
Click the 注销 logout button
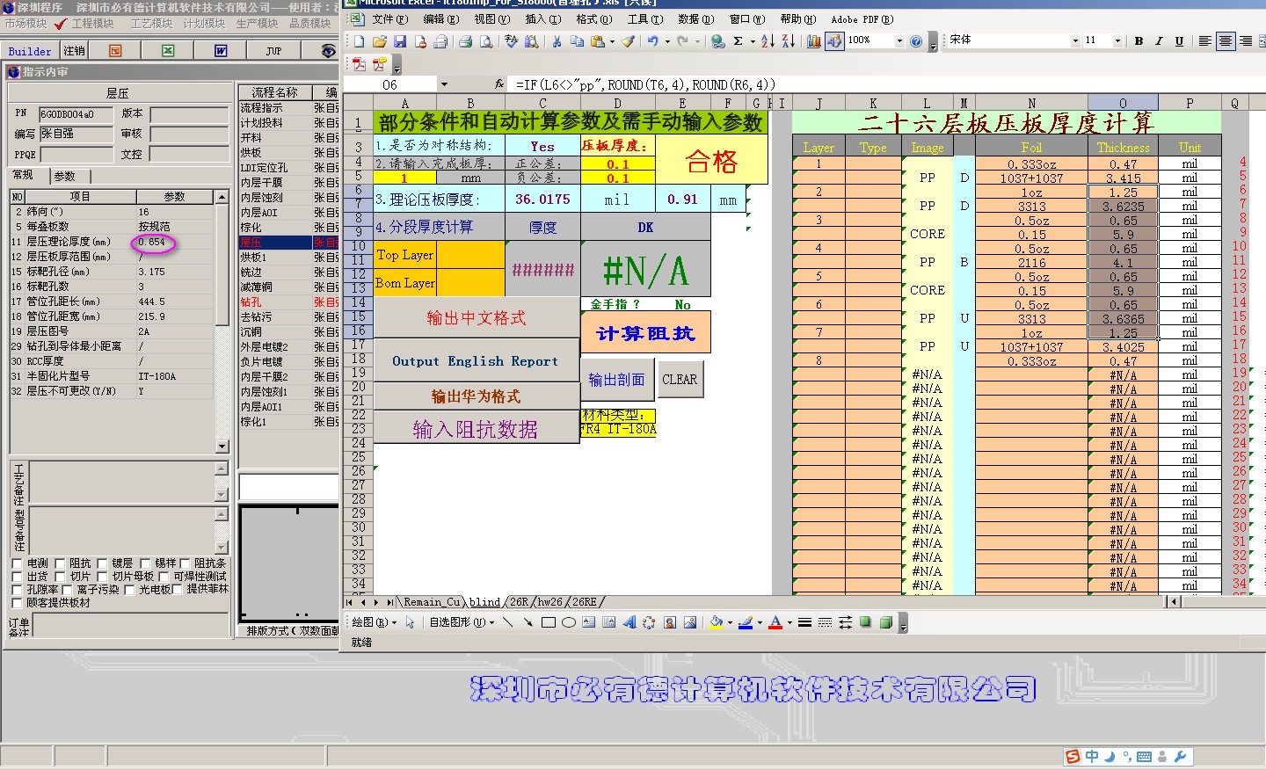(x=75, y=51)
